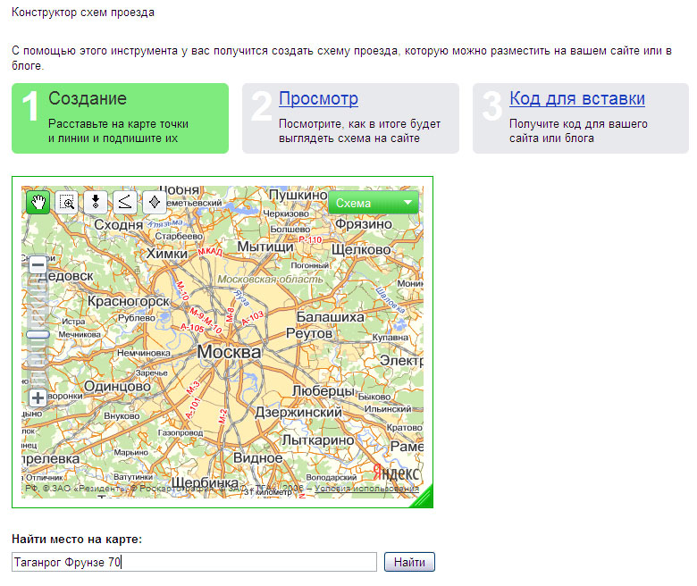Click the Реутов label on map

pos(309,333)
